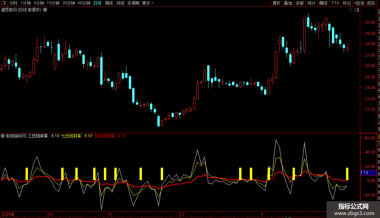Click the month 12 axis marker

pos(182,214)
